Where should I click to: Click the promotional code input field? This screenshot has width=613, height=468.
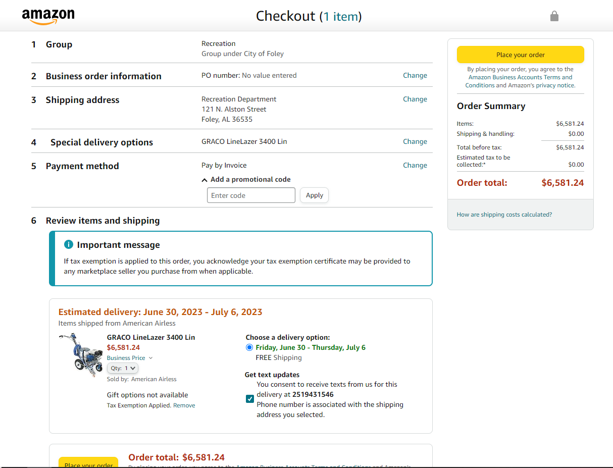[251, 195]
